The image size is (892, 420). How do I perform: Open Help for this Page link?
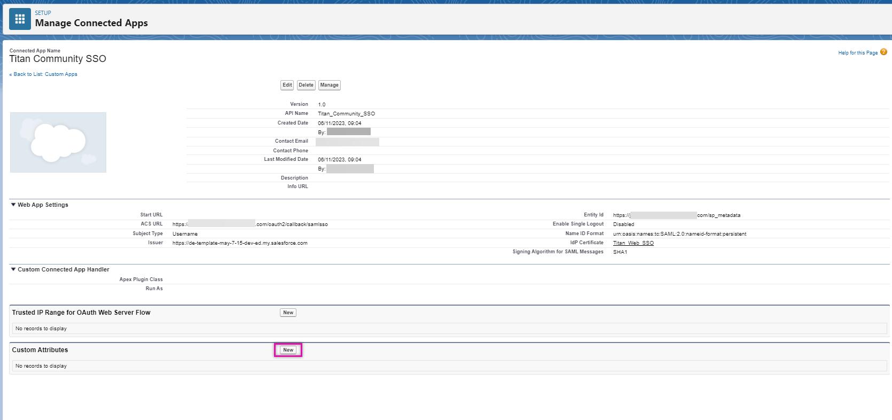858,53
